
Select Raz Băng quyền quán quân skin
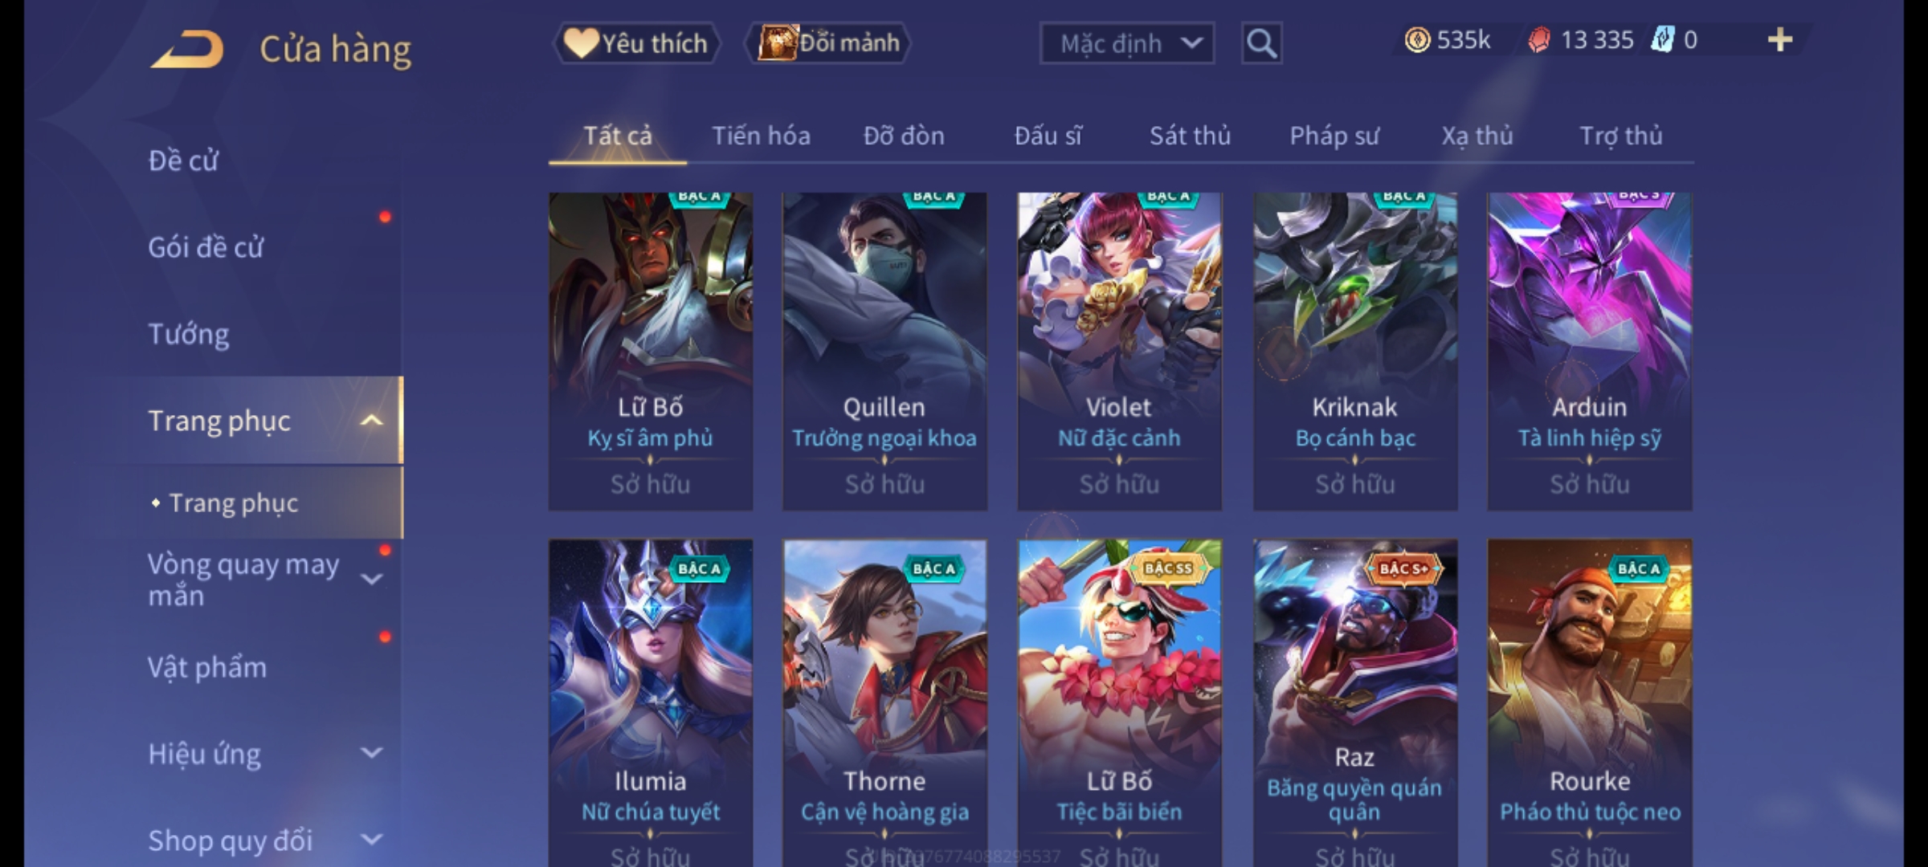tap(1354, 702)
